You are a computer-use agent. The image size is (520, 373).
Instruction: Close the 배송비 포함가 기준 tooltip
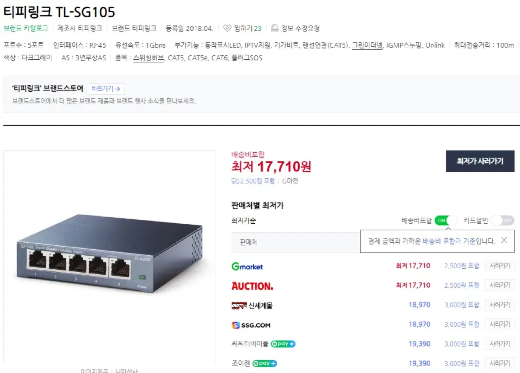(504, 241)
